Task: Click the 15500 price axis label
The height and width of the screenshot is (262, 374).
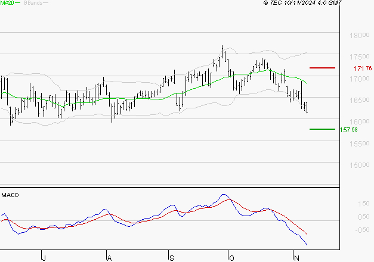Action: (x=360, y=144)
